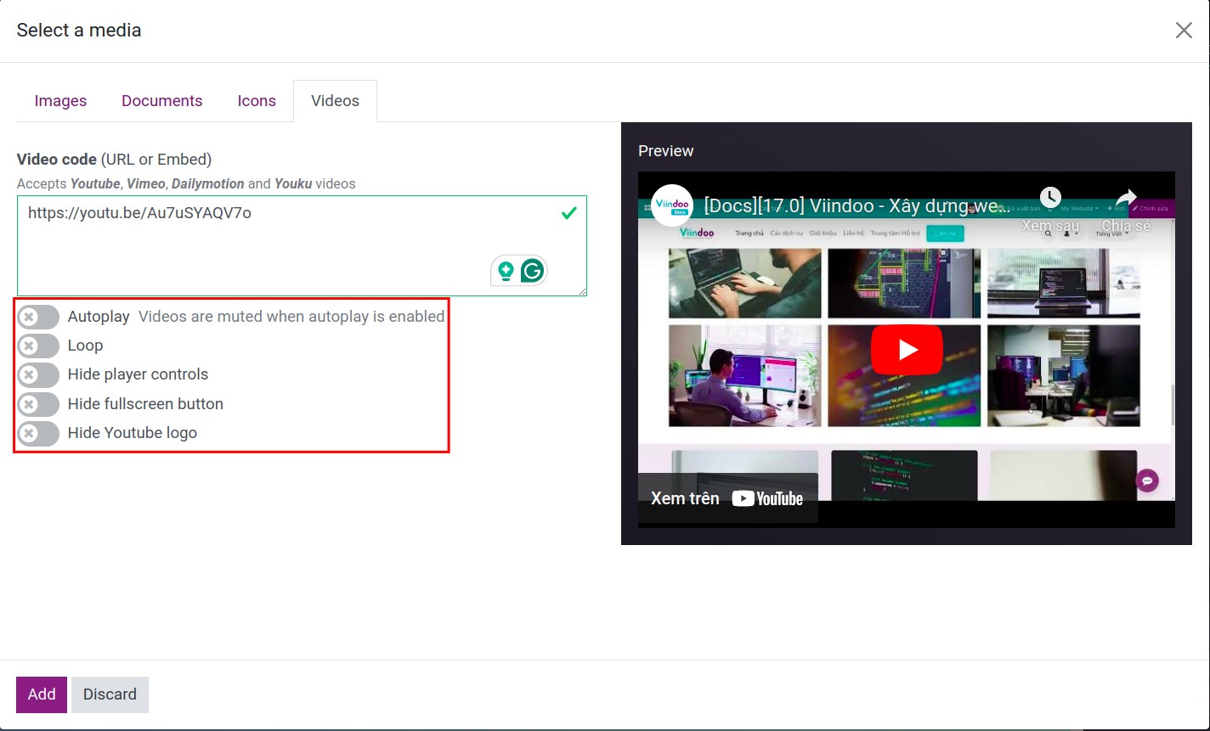Click inside the video URL input field

255,213
